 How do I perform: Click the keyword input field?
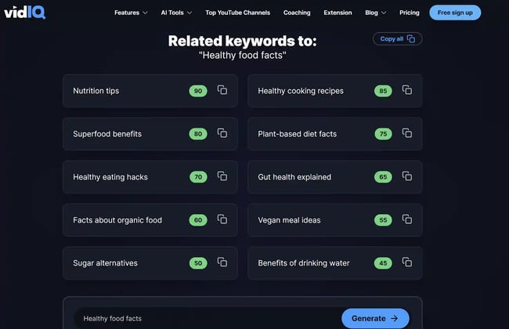point(204,318)
